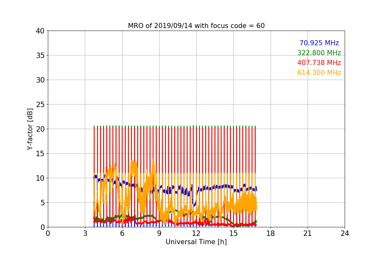Click the x-axis tick label '12'
This screenshot has width=383, height=255.
[196, 233]
